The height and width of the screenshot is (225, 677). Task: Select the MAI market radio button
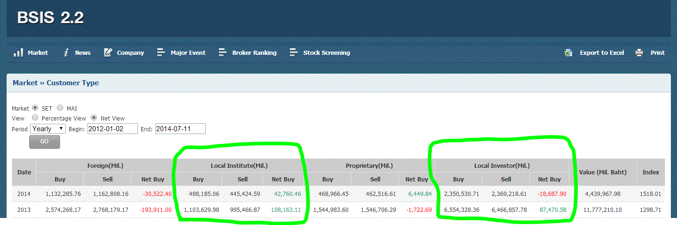tap(60, 108)
